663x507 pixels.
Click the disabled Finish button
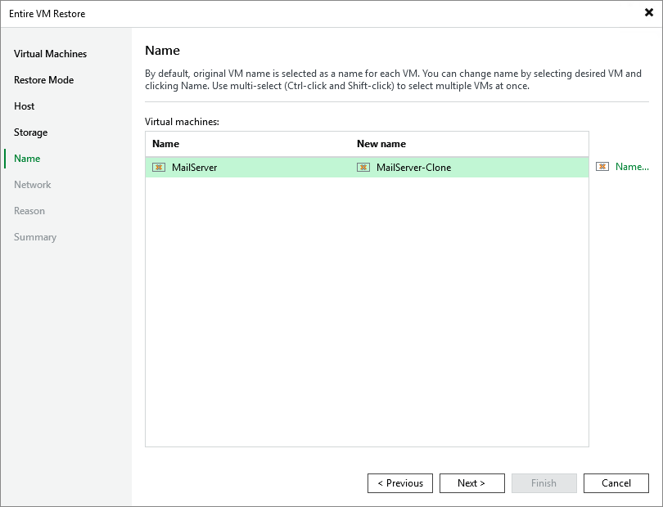[x=543, y=482]
